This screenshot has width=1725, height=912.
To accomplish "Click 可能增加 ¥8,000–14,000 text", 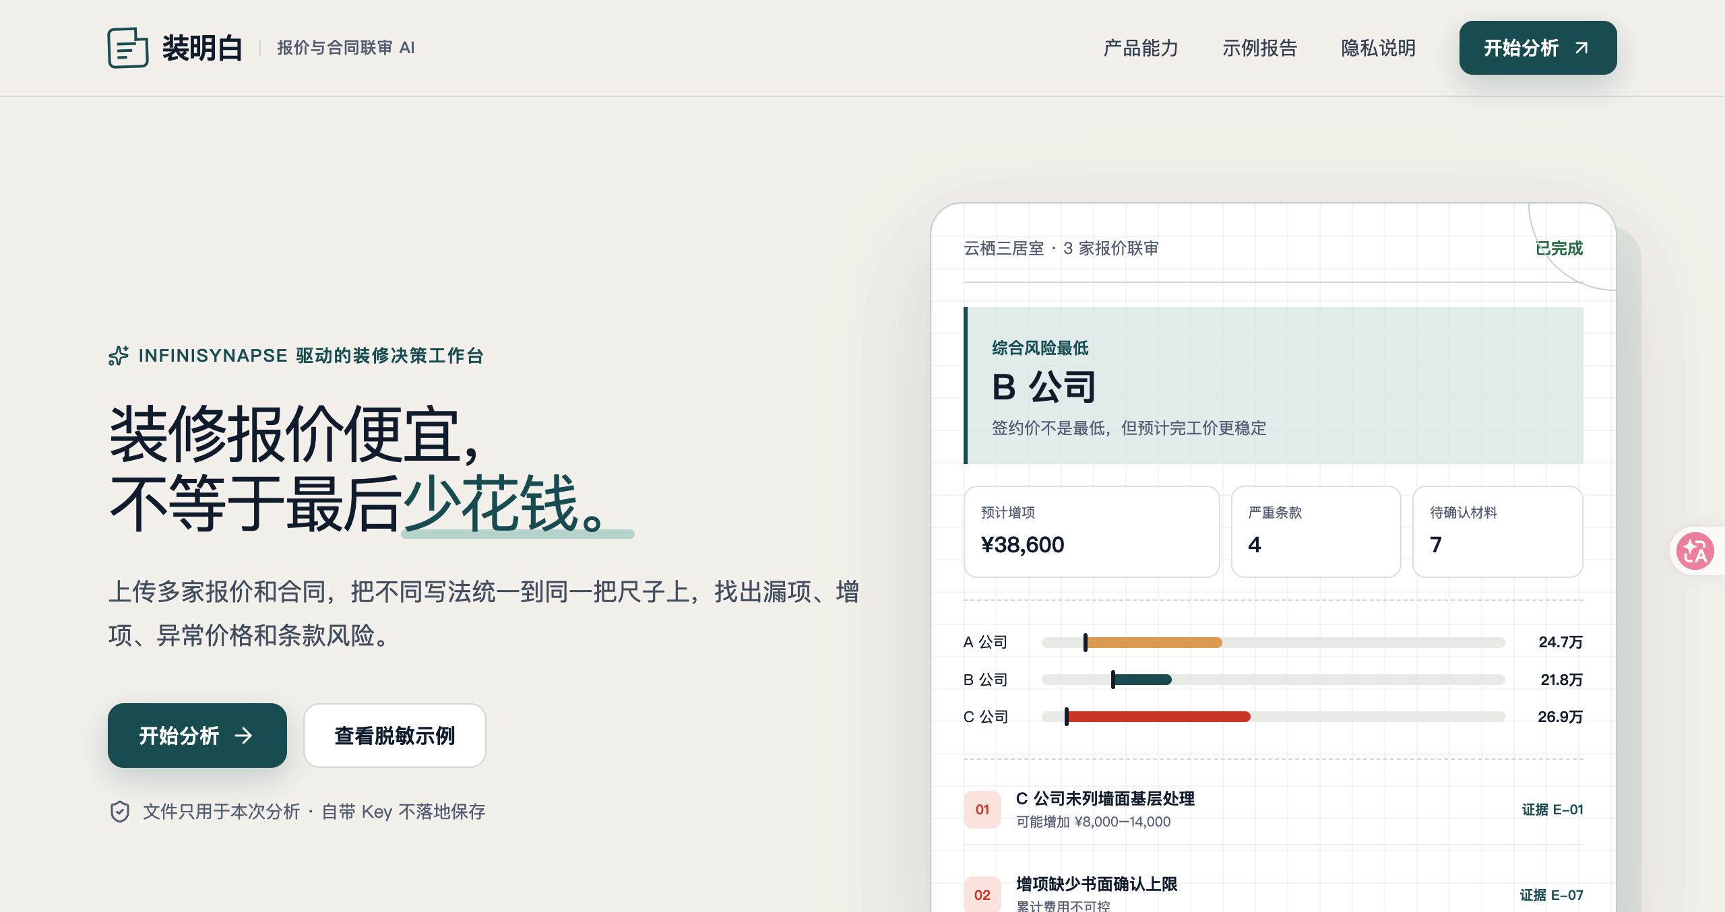I will pyautogui.click(x=1094, y=822).
